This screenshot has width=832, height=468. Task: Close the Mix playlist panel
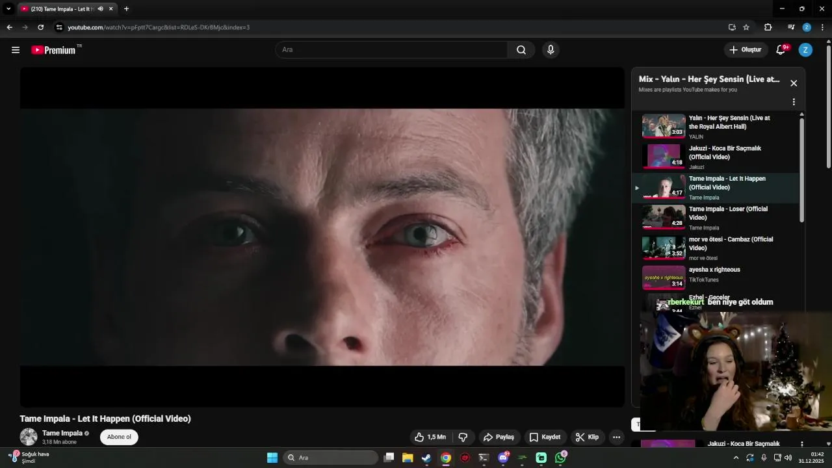(x=794, y=83)
